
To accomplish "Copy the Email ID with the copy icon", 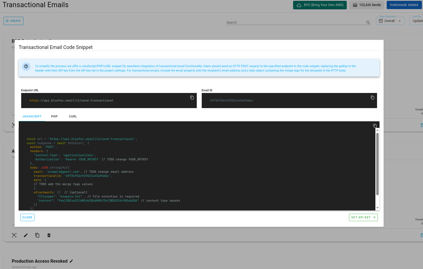I will pyautogui.click(x=372, y=98).
